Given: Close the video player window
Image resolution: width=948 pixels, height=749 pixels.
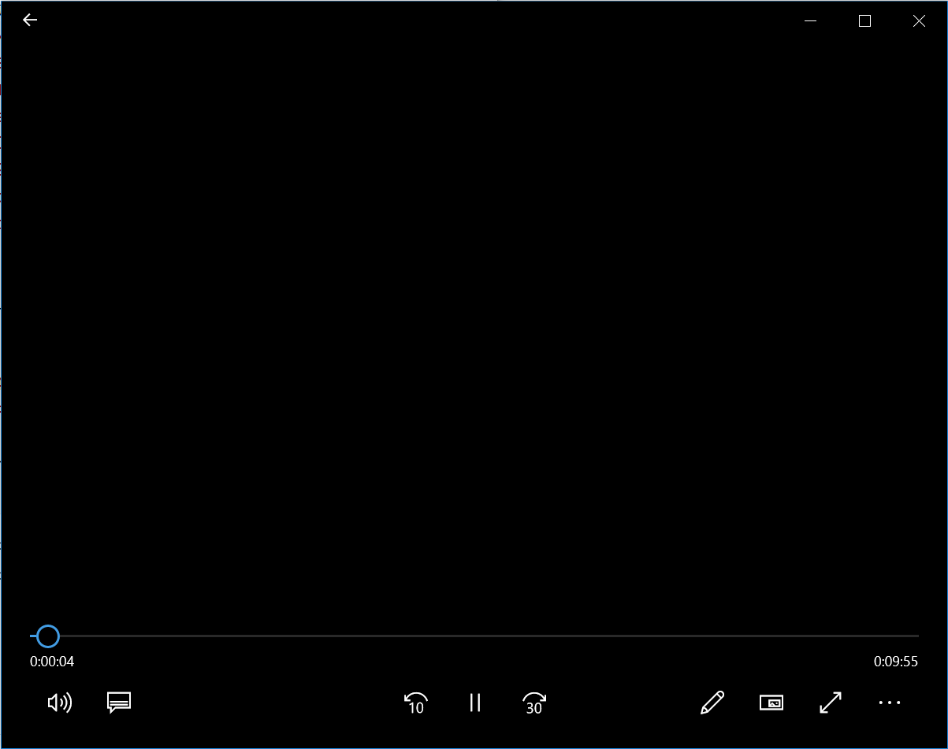Looking at the screenshot, I should [x=919, y=21].
